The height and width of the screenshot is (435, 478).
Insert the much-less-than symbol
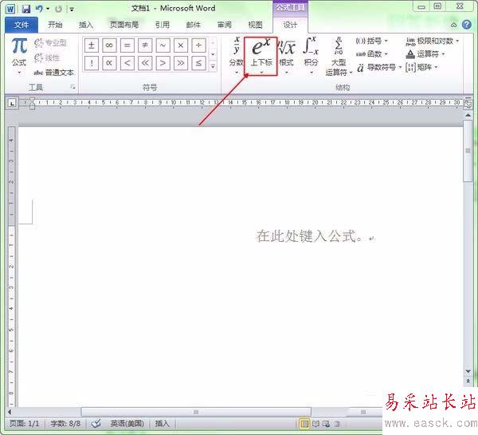pyautogui.click(x=145, y=63)
